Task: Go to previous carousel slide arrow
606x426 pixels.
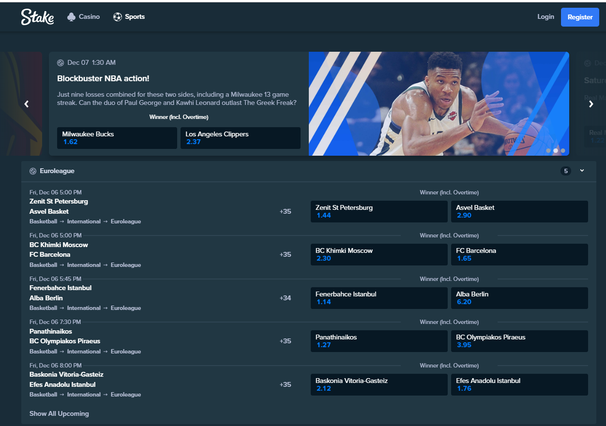Action: pyautogui.click(x=27, y=104)
